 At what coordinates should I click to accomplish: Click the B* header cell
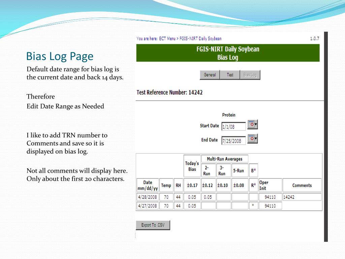253,170
